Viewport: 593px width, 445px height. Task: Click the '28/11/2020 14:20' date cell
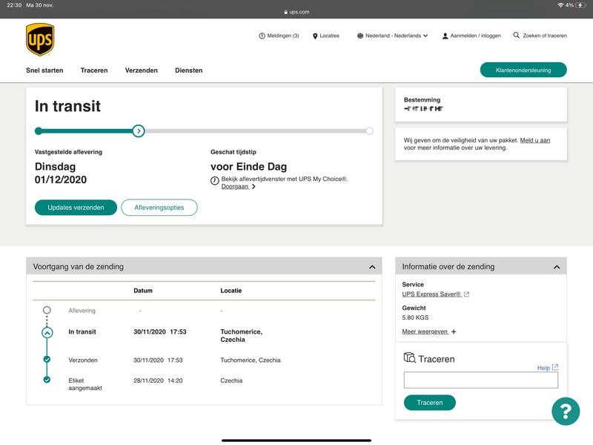(x=158, y=380)
